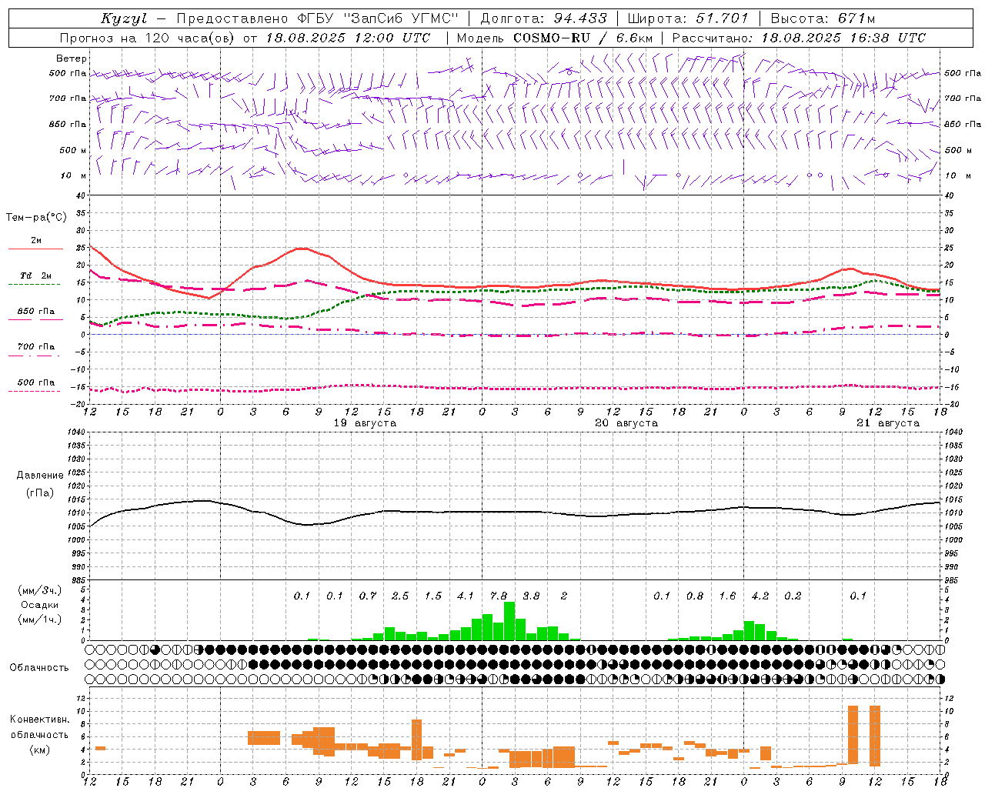Click the "Конвективн." convective cloud label

pos(39,720)
